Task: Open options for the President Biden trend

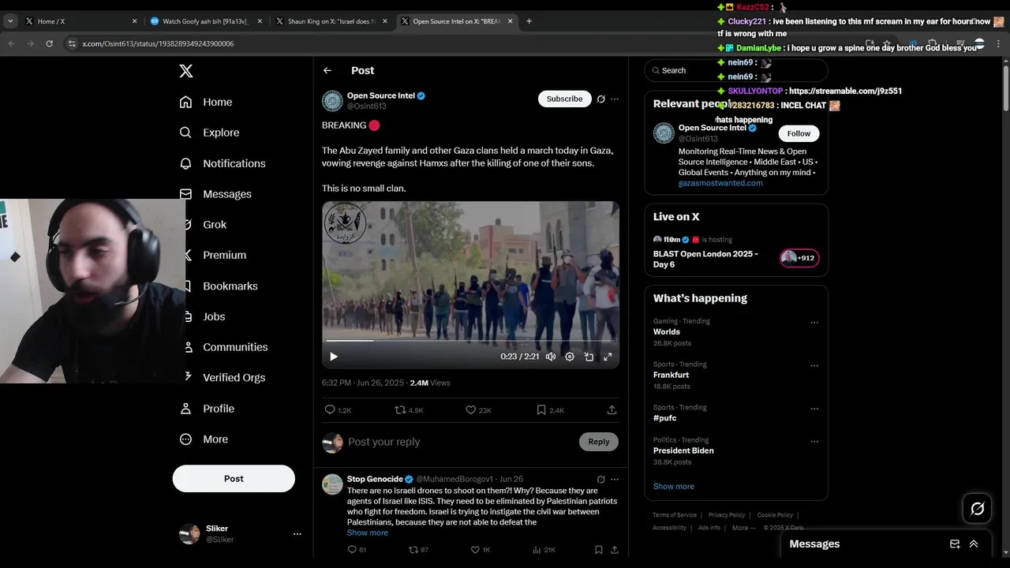Action: pos(814,442)
